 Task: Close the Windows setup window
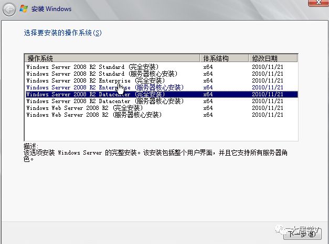319,3
